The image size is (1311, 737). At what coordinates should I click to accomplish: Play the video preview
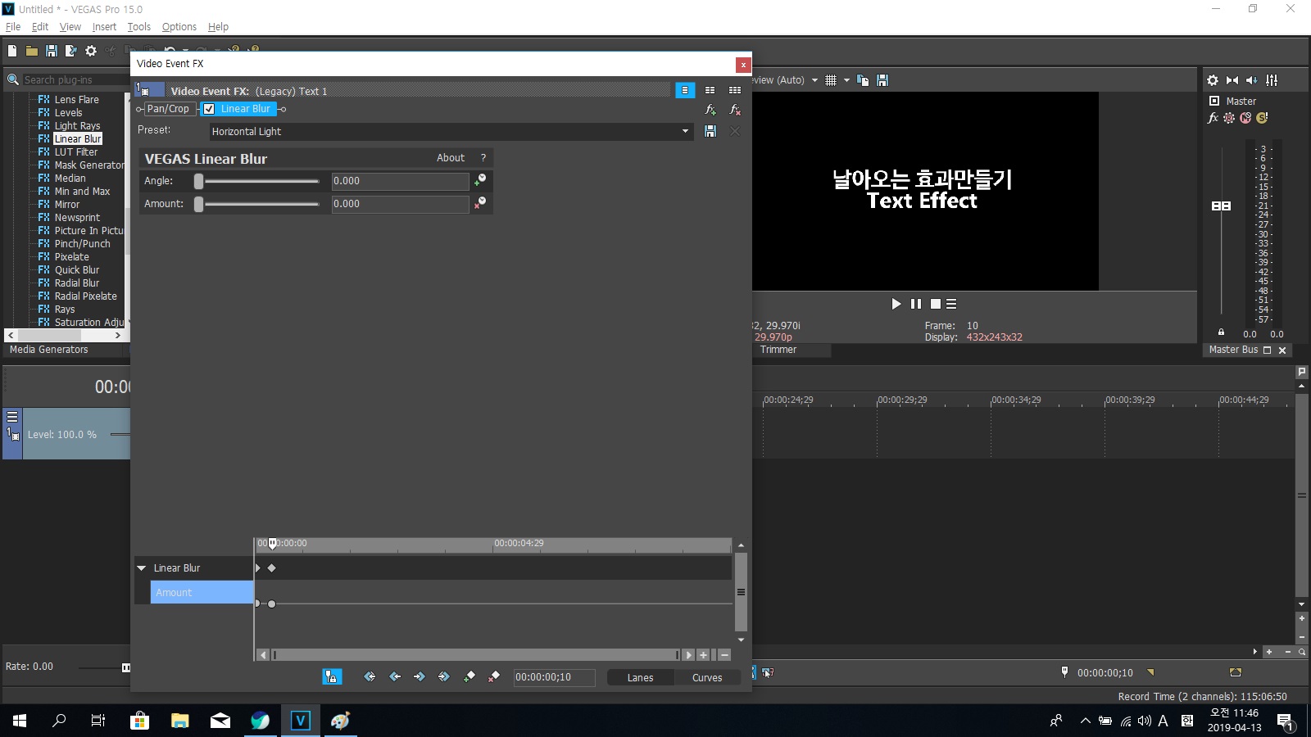click(896, 304)
